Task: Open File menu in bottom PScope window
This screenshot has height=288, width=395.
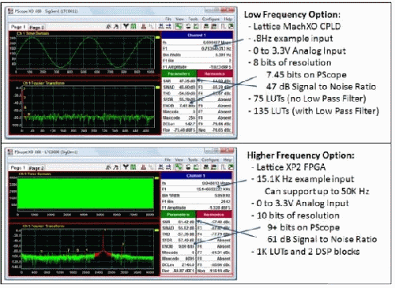Action: [167, 159]
